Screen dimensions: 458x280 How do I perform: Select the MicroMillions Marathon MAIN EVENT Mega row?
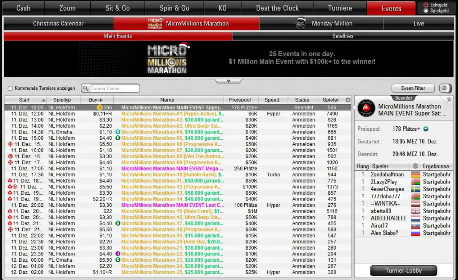178,169
